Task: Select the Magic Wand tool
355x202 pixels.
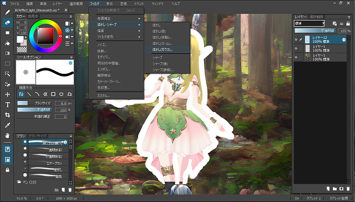Action: (7, 74)
